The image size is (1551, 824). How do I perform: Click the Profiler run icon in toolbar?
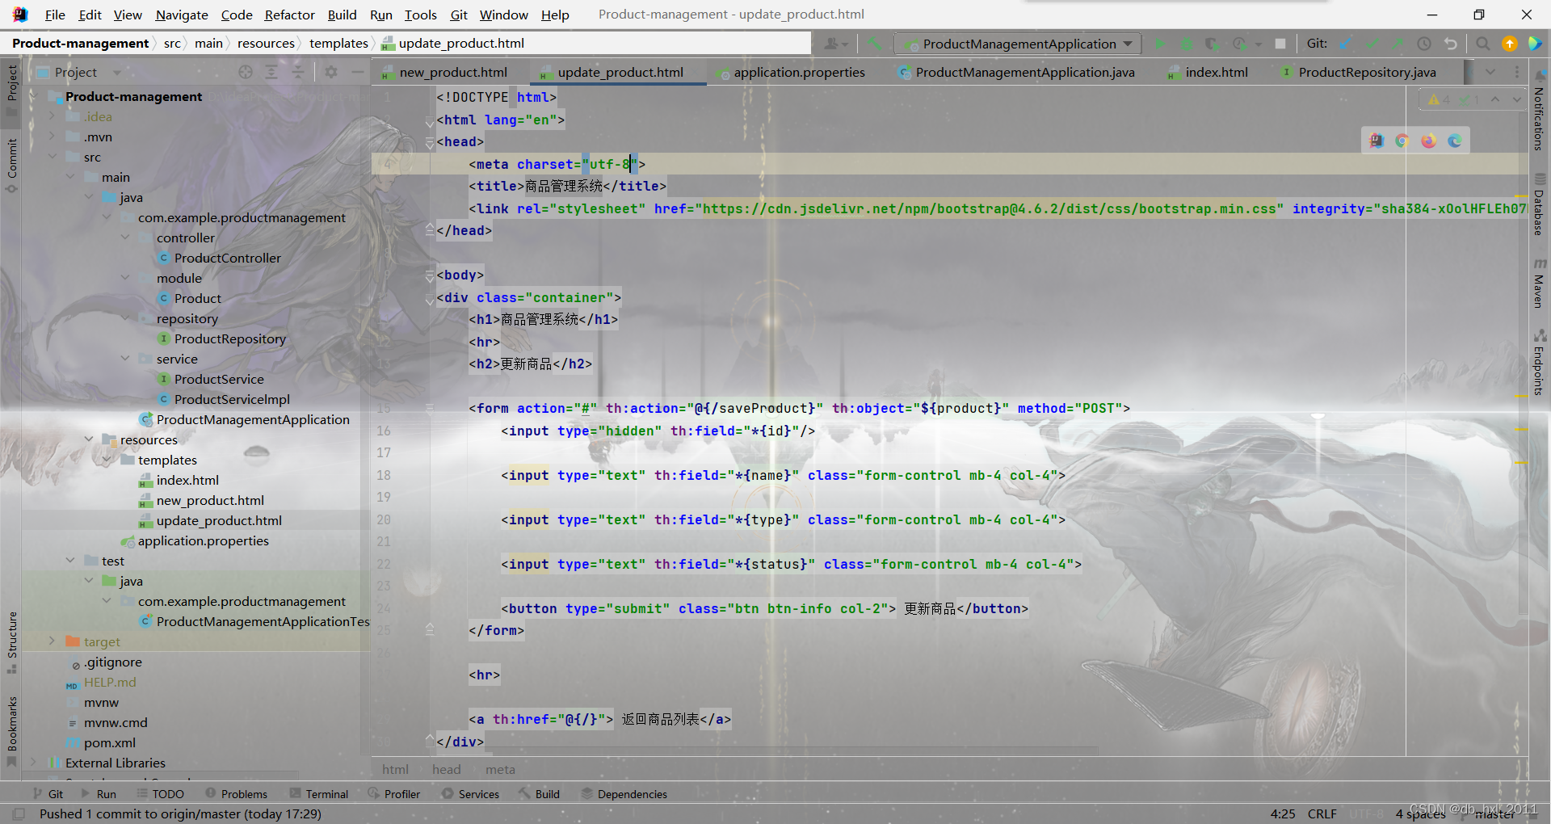click(1241, 44)
